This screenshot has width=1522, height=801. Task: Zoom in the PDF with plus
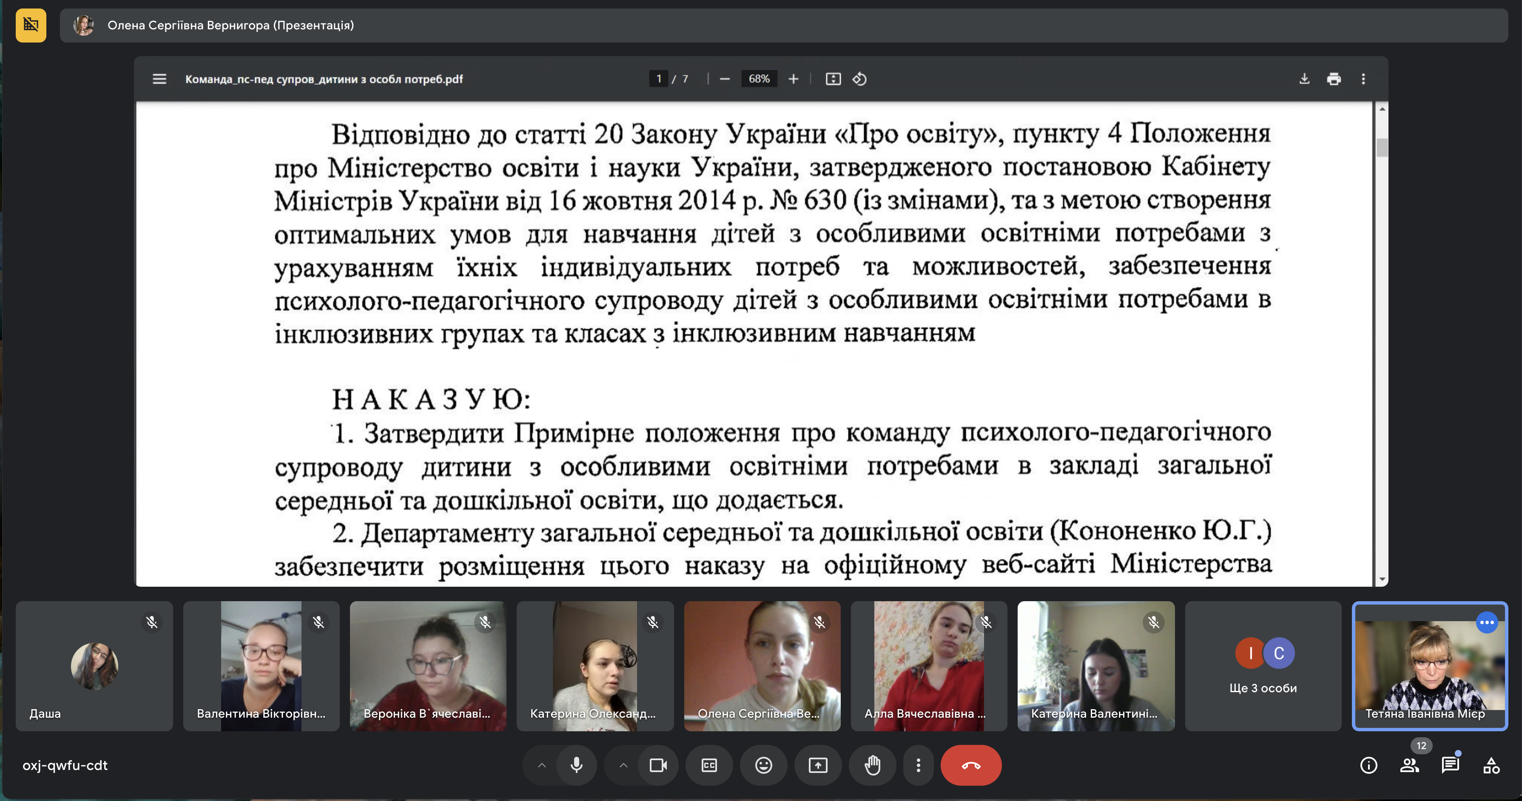(x=793, y=79)
